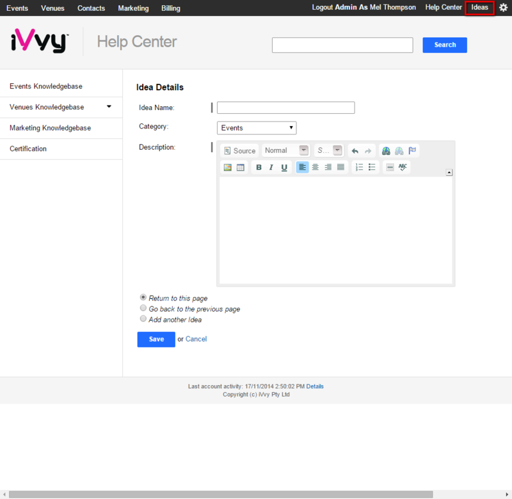Viewport: 512px width, 499px height.
Task: Insert a horizontal line
Action: pos(390,168)
